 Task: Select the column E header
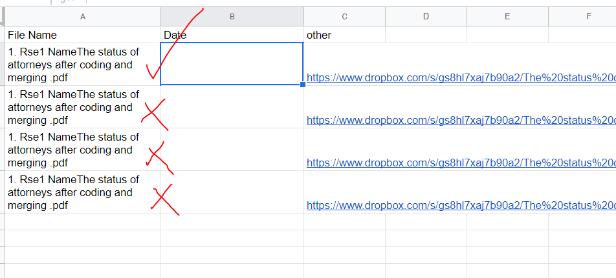(507, 16)
